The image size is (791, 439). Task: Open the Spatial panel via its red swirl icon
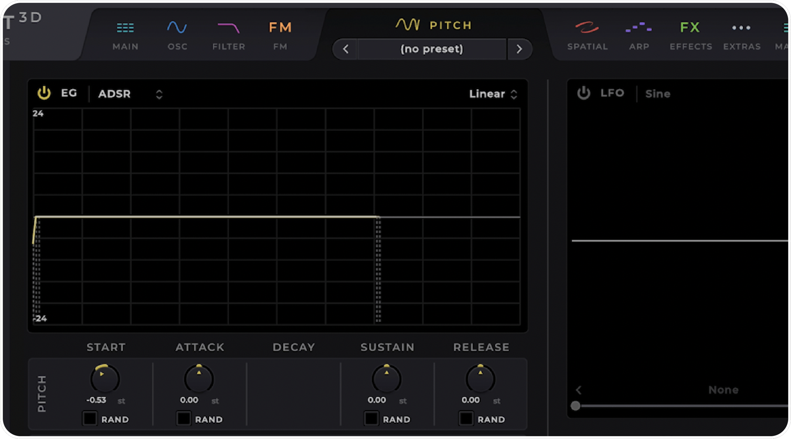pyautogui.click(x=587, y=27)
